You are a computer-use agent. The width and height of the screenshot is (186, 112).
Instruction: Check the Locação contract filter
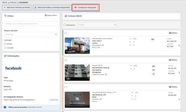pos(5,48)
